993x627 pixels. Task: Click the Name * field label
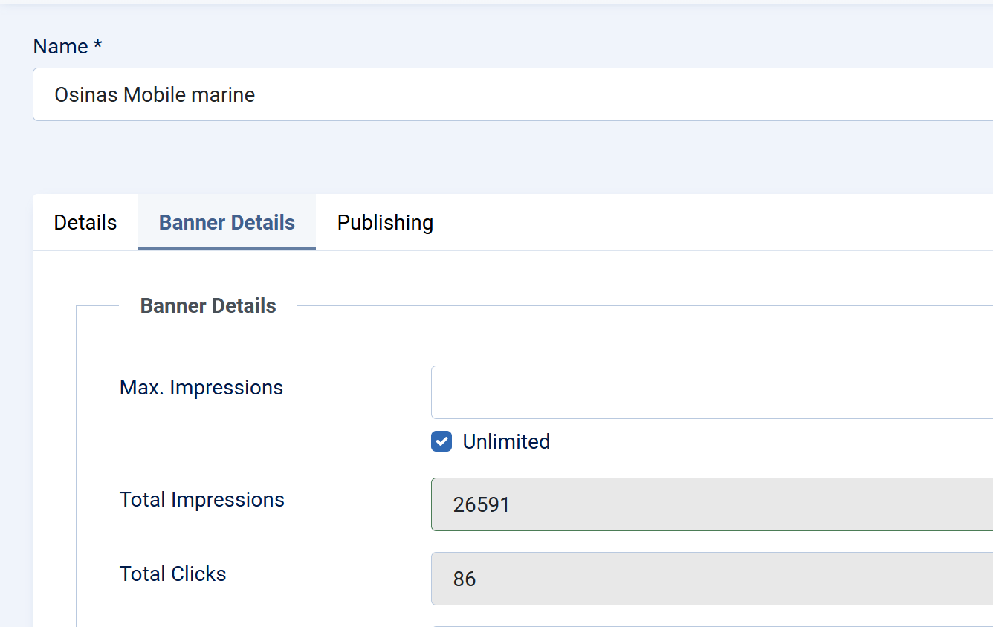(68, 47)
